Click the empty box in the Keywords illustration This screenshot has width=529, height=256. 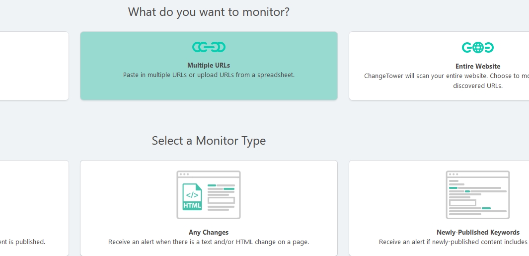click(462, 203)
